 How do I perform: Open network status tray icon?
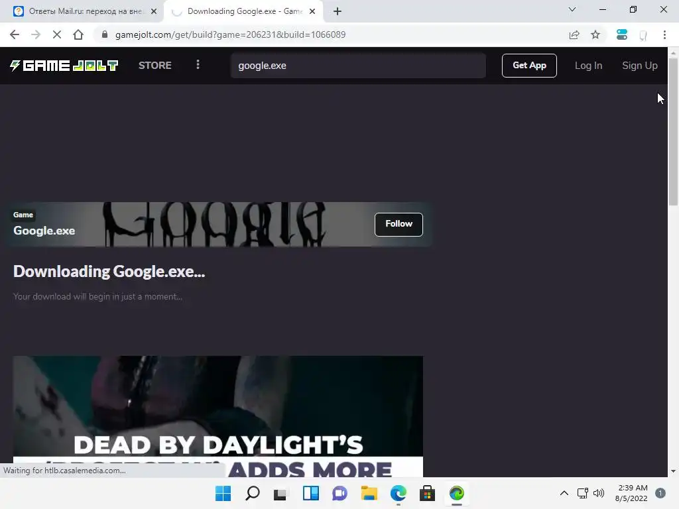tap(582, 493)
